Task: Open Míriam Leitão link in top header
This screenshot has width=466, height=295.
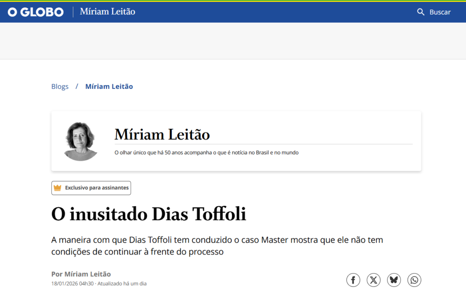Action: (x=107, y=12)
